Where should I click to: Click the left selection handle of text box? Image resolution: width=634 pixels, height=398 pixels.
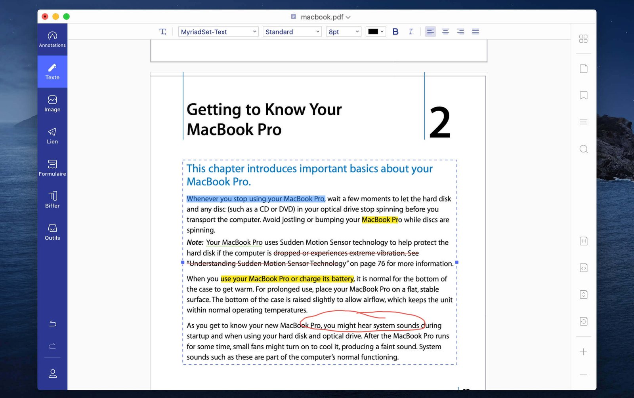tap(183, 262)
